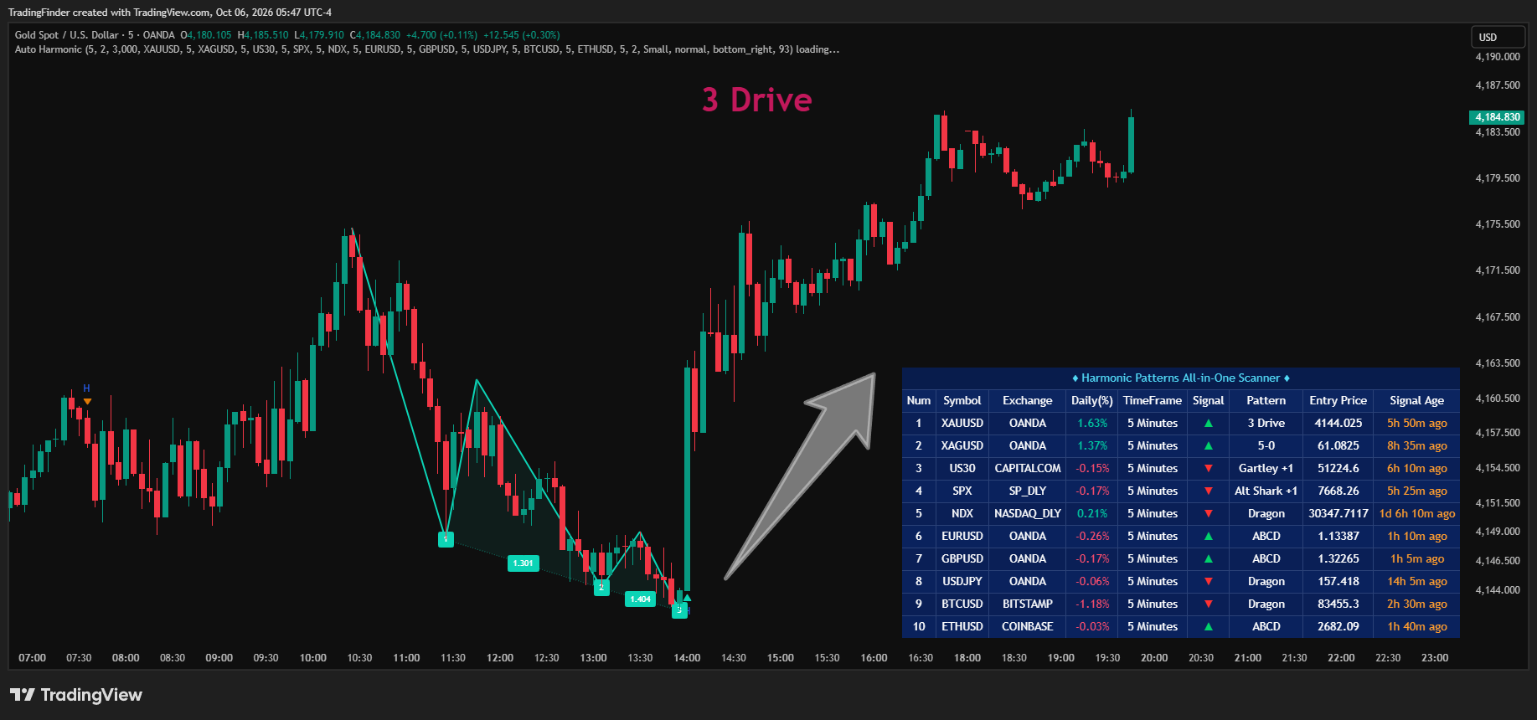Click the Harmonic Patterns All-in-One Scanner header
Viewport: 1537px width, 720px height.
pyautogui.click(x=1181, y=378)
